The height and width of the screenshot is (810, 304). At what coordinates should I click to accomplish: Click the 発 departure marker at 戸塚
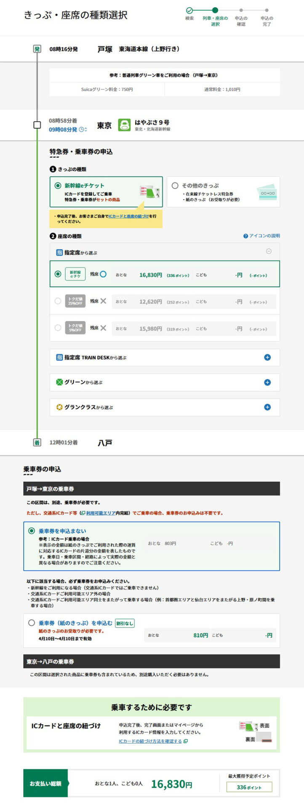pyautogui.click(x=37, y=49)
